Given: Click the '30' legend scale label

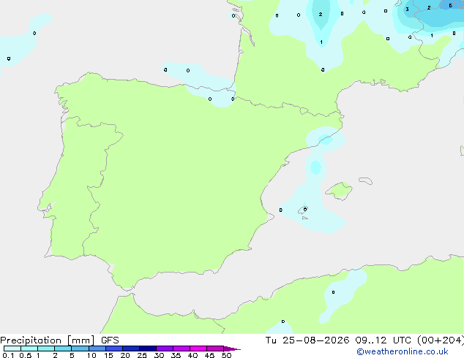Looking at the screenshot, I should 159,355.
